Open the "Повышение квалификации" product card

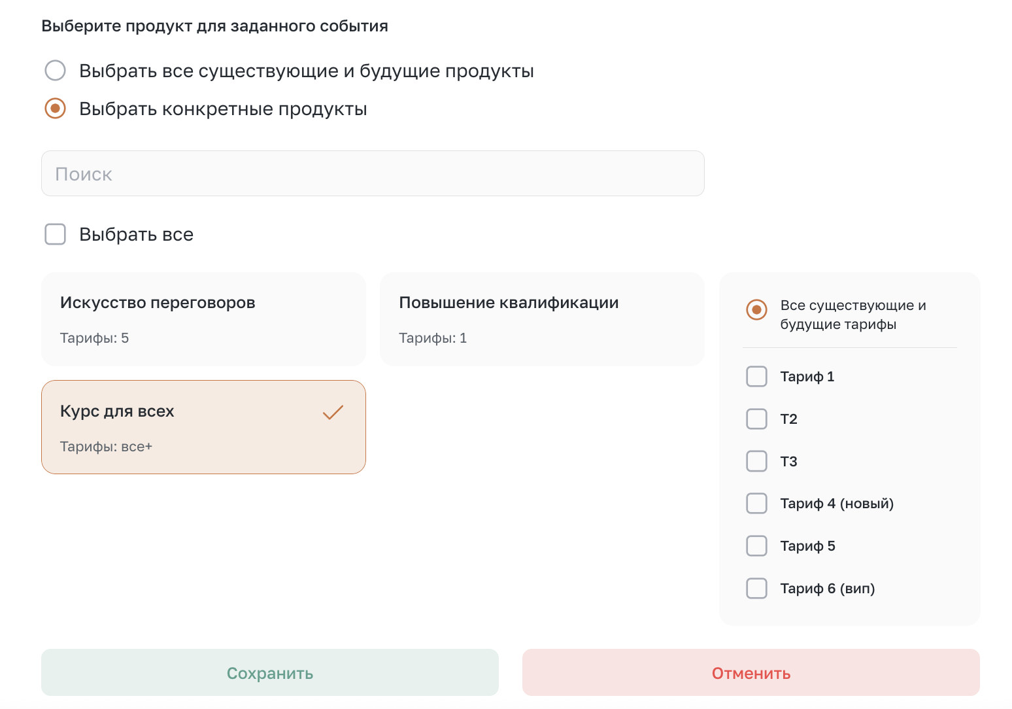click(x=542, y=319)
